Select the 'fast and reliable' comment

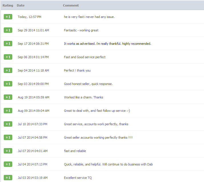(75, 151)
